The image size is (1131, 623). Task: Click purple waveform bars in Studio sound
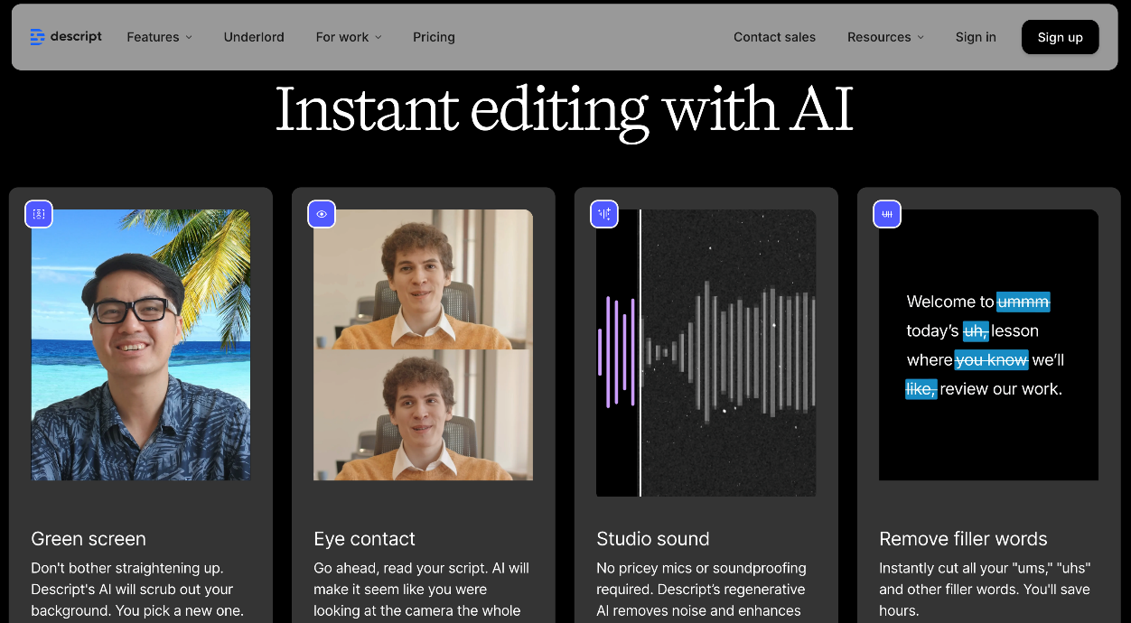point(617,352)
